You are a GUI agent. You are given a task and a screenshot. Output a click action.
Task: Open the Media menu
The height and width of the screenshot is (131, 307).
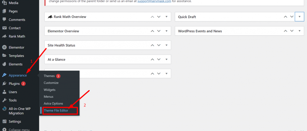tap(13, 3)
